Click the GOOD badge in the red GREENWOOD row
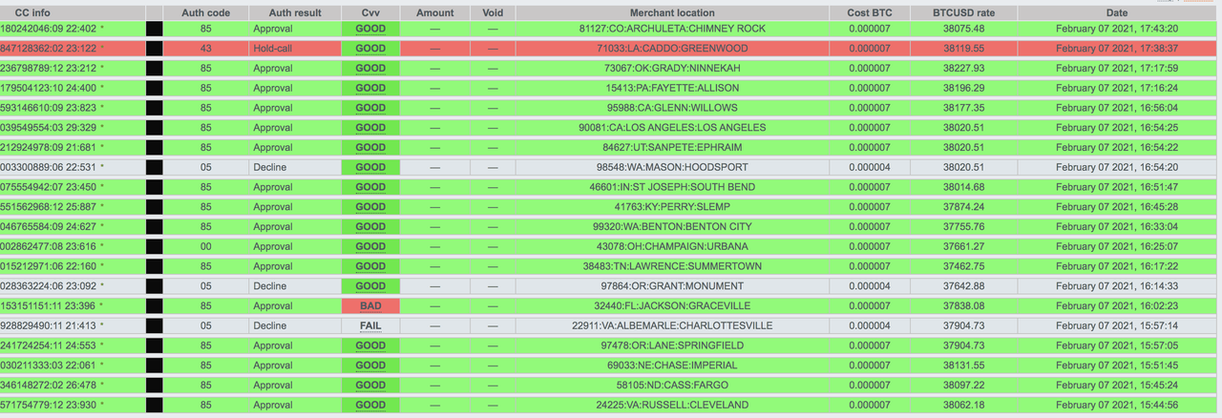 coord(370,49)
